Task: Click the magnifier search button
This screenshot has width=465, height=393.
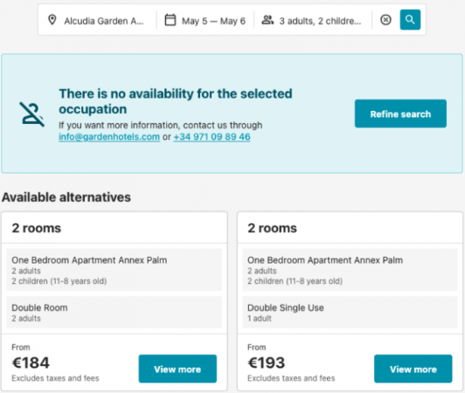Action: point(410,20)
